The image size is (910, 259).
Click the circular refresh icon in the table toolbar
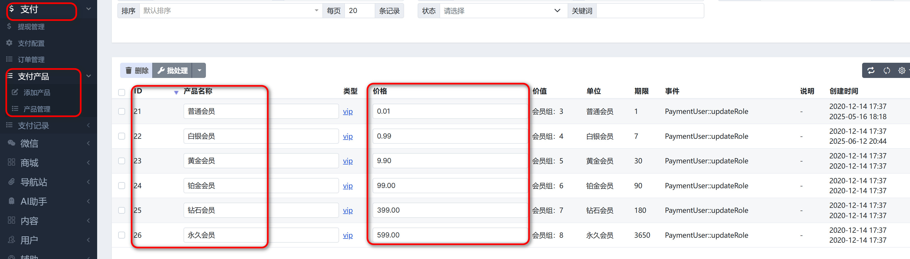[886, 70]
